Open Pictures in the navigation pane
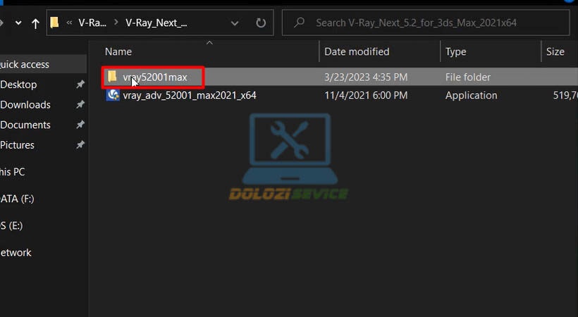This screenshot has height=317, width=578. pyautogui.click(x=17, y=145)
